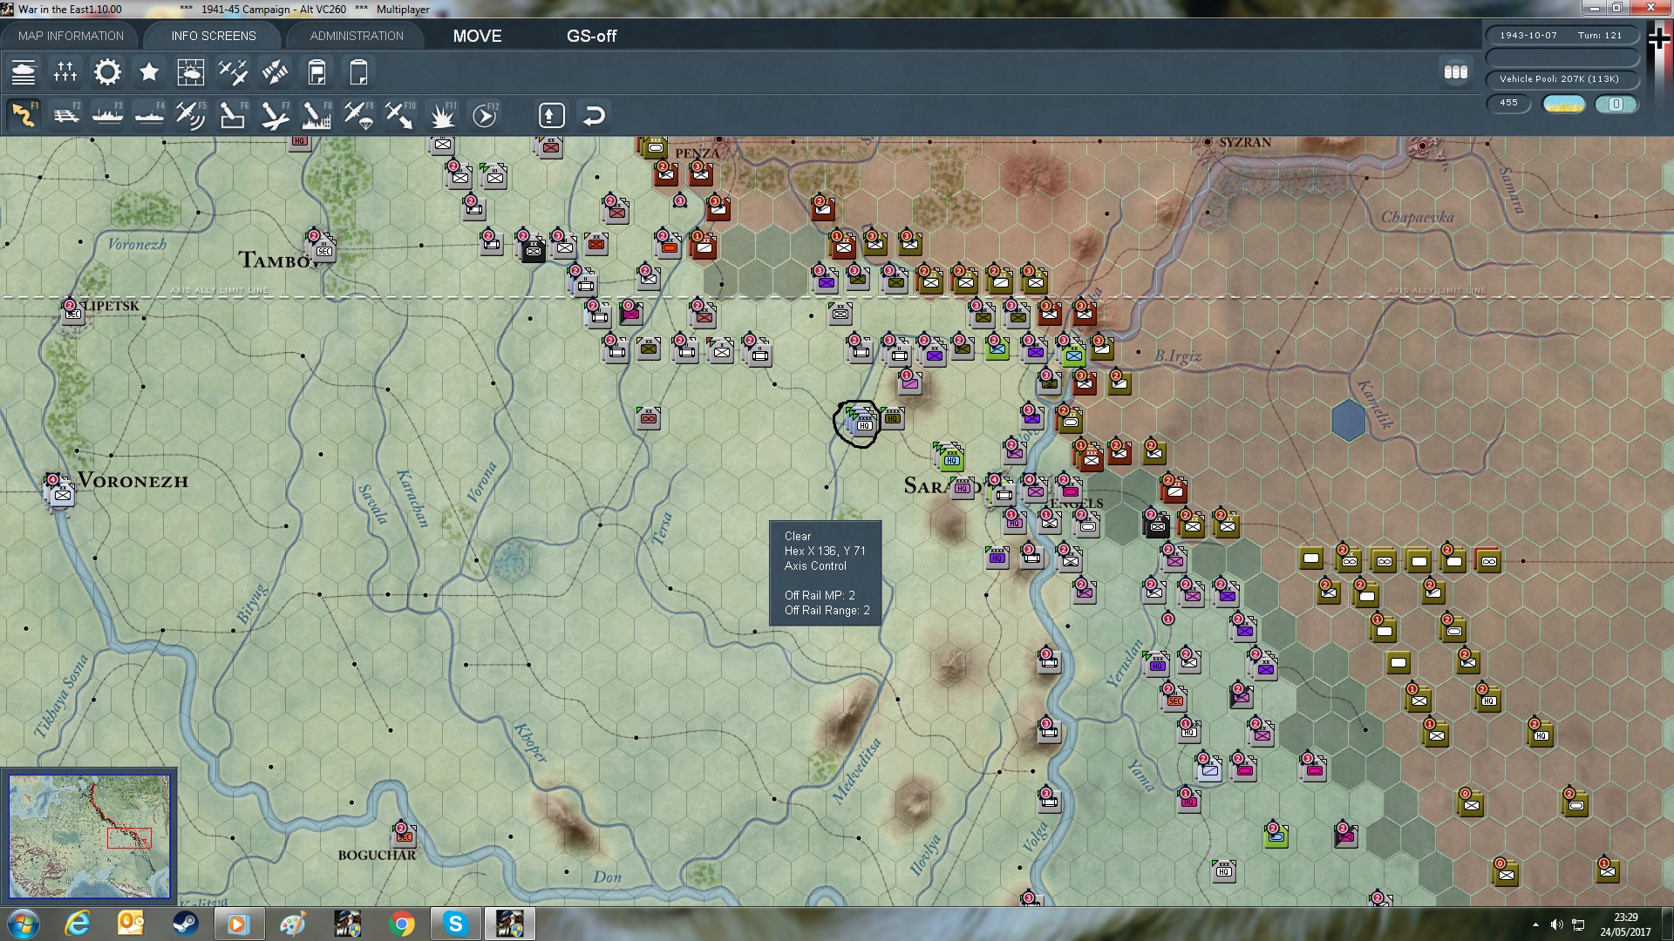This screenshot has height=941, width=1674.
Task: Open the losses screen with crosses icon
Action: pos(65,72)
